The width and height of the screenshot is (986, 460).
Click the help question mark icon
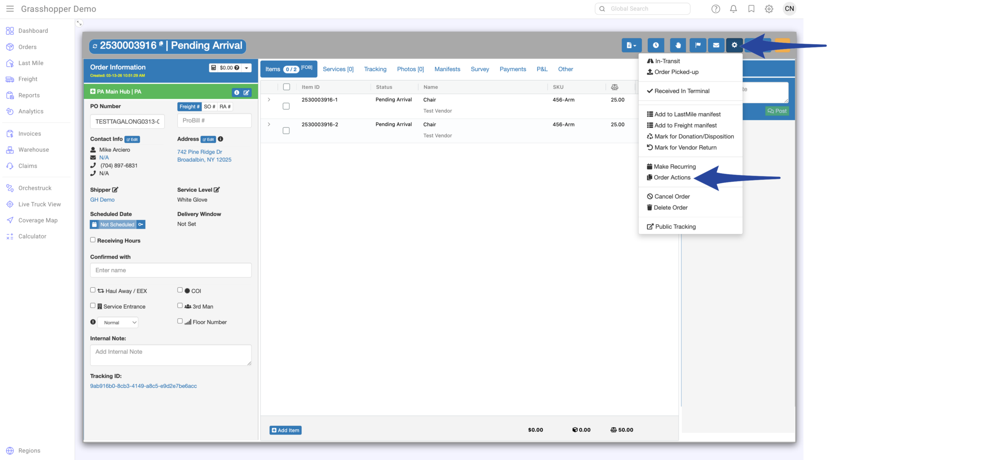715,9
